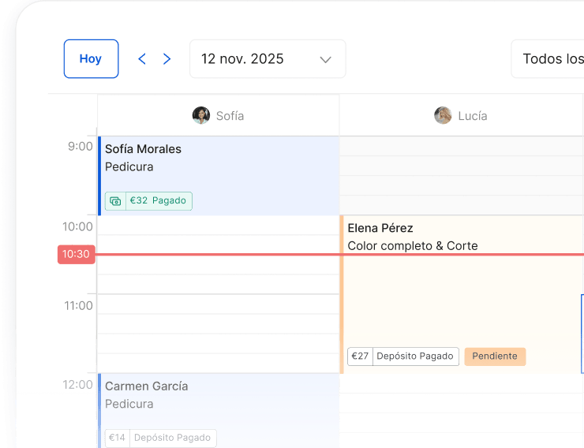Click "Pedicura" text under Carmen García
Screen dimensions: 584x448
129,404
